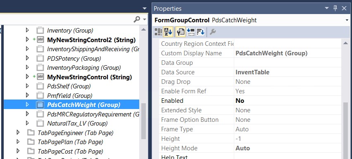Click the group icon beside InventoryShippingAndReceiving
Viewport: 352px width, 159px height.
pyautogui.click(x=40, y=49)
